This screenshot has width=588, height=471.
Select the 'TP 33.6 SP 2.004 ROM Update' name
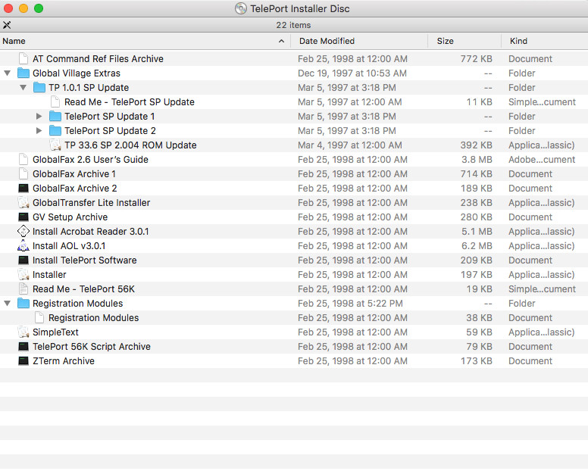coord(130,145)
